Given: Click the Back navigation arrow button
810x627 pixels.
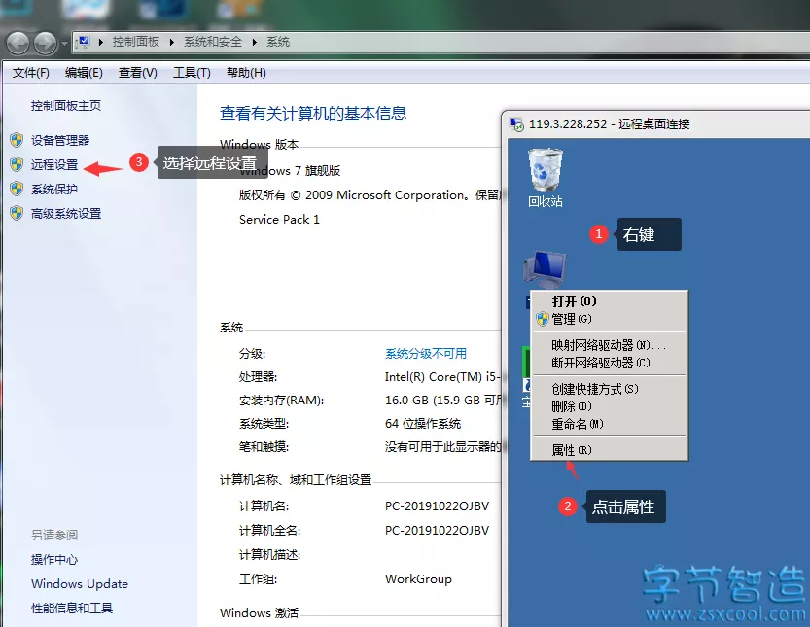Looking at the screenshot, I should pos(18,43).
